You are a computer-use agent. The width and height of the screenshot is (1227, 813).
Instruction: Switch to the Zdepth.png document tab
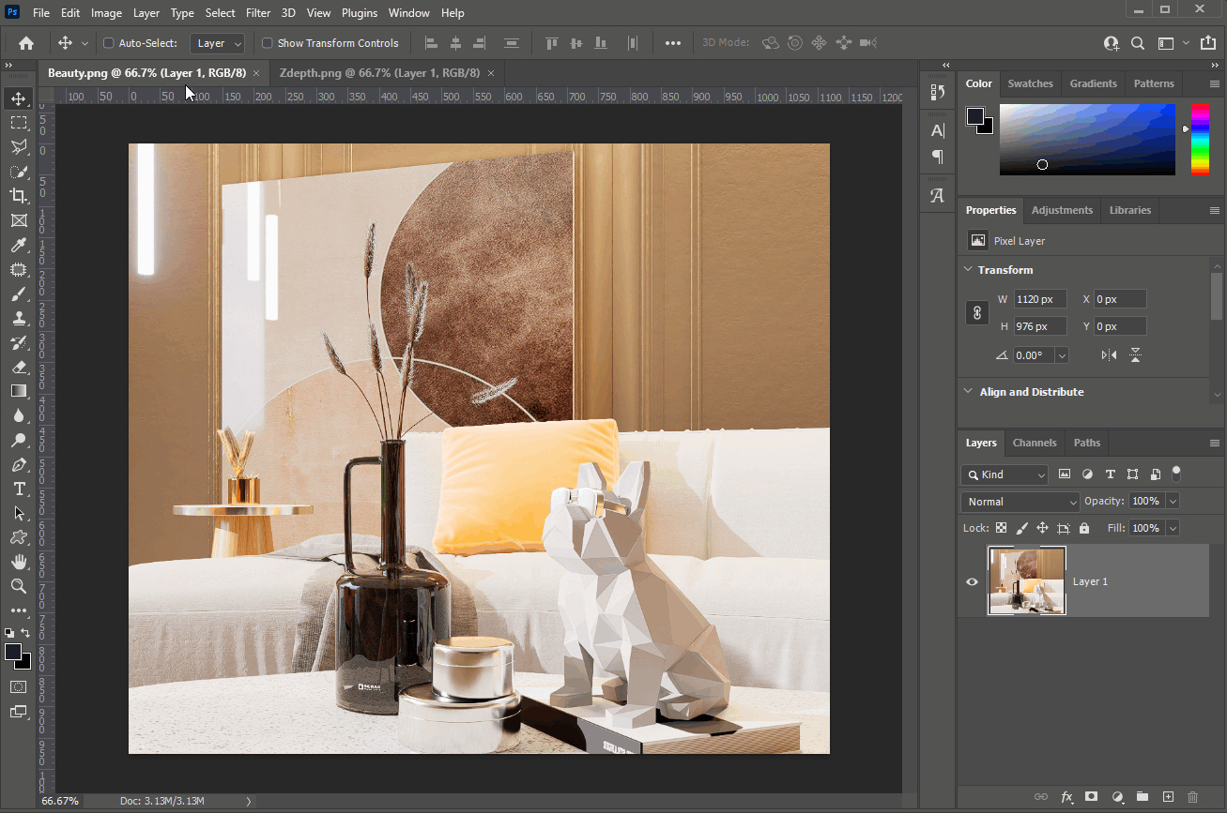(x=379, y=73)
